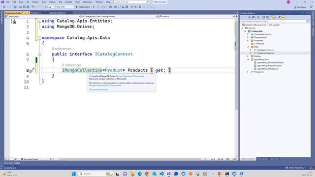
Task: Click the Live Share button
Action: pos(300,7)
